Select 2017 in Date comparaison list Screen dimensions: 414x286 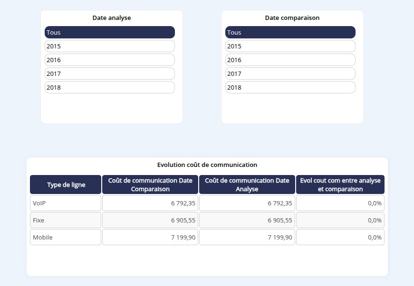tap(290, 74)
